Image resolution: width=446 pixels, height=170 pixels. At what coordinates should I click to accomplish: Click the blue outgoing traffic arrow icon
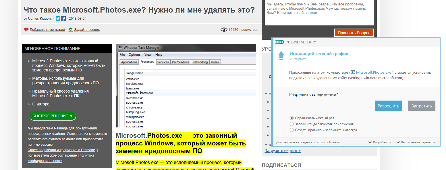point(282,56)
